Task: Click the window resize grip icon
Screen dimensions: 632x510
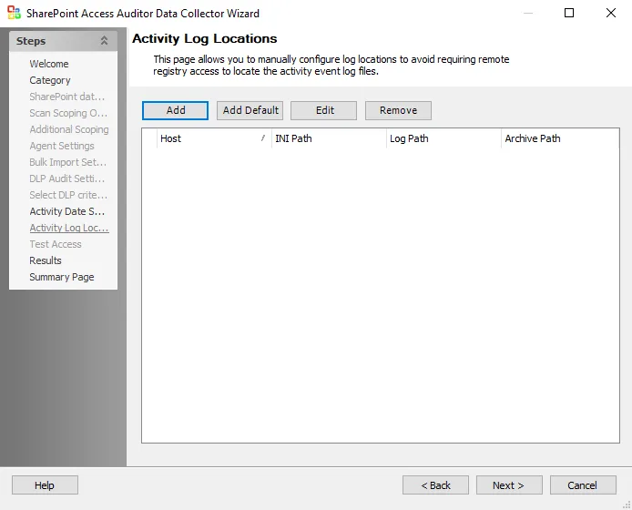Action: tap(627, 505)
